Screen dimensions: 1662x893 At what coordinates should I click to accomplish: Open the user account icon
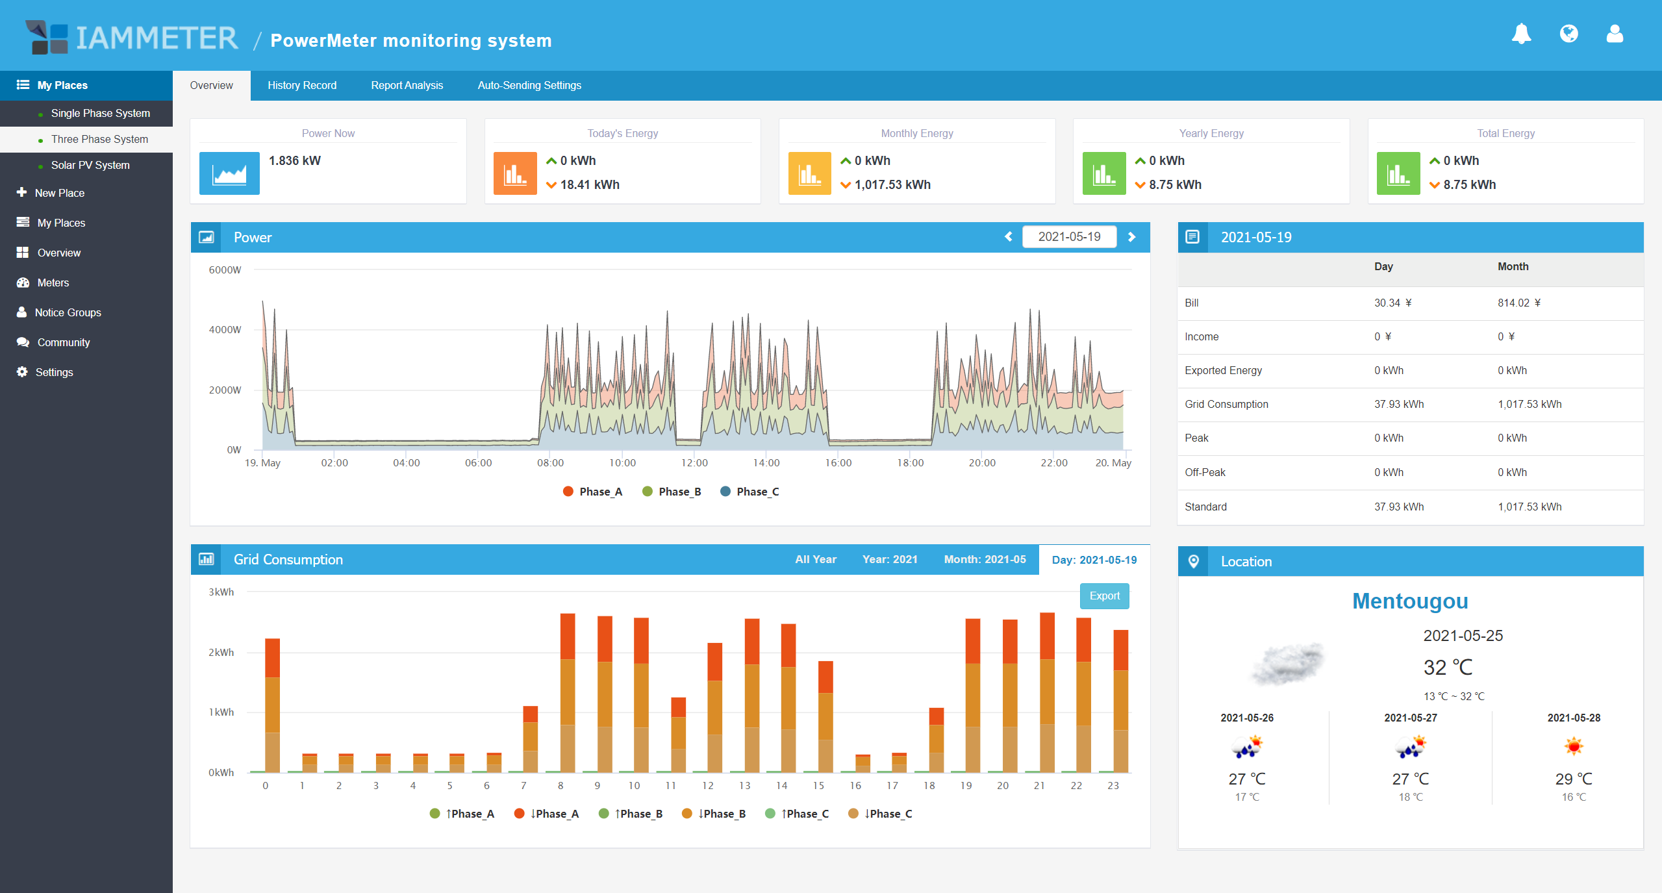click(1615, 34)
